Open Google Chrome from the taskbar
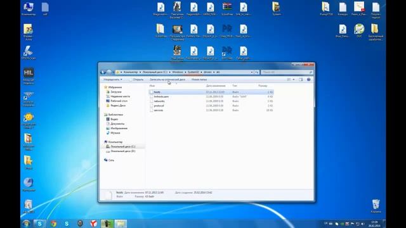Image resolution: width=406 pixels, height=228 pixels. point(53,224)
